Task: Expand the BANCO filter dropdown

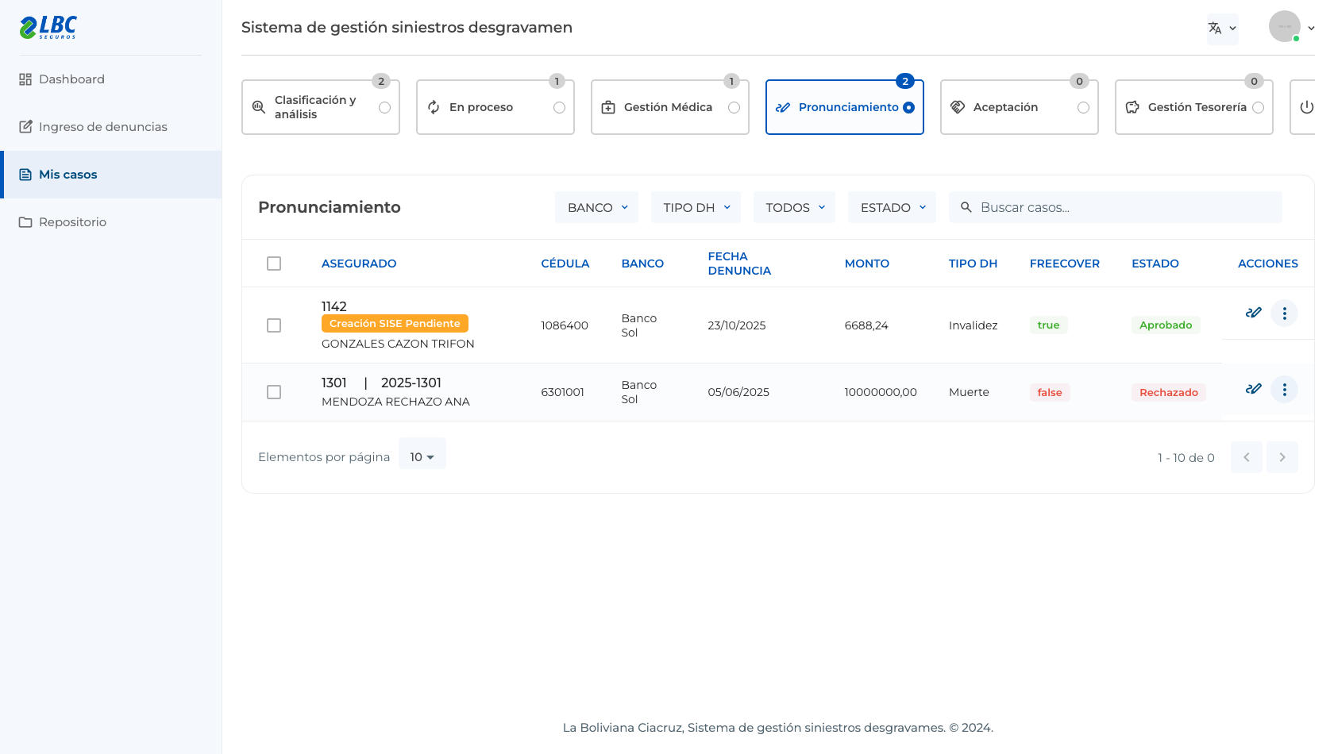Action: (x=597, y=207)
